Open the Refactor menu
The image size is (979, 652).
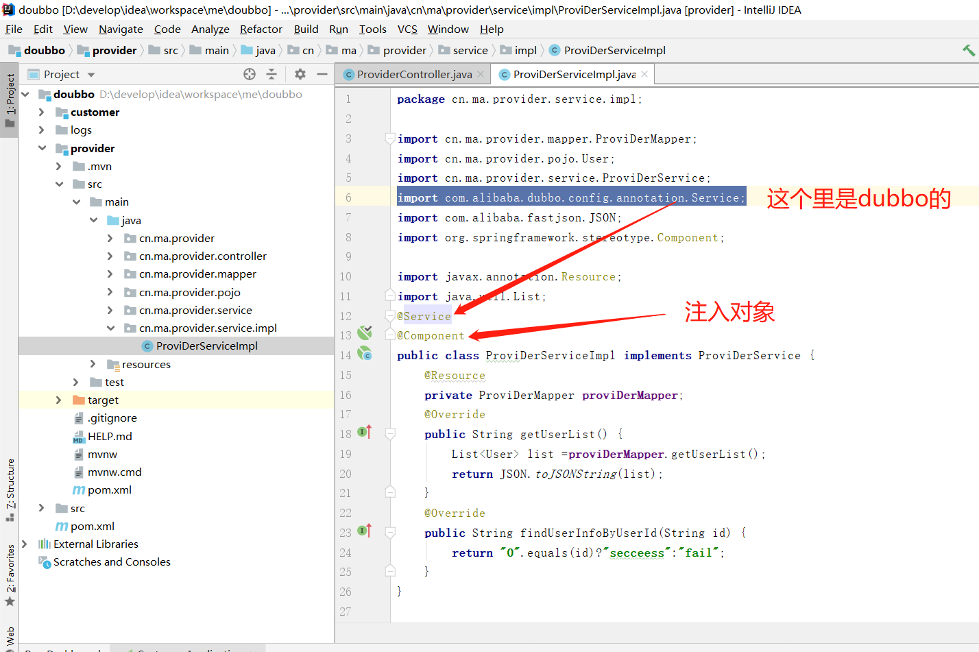(x=261, y=29)
